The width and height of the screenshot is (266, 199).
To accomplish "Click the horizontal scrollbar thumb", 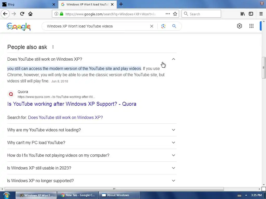I will (x=114, y=189).
